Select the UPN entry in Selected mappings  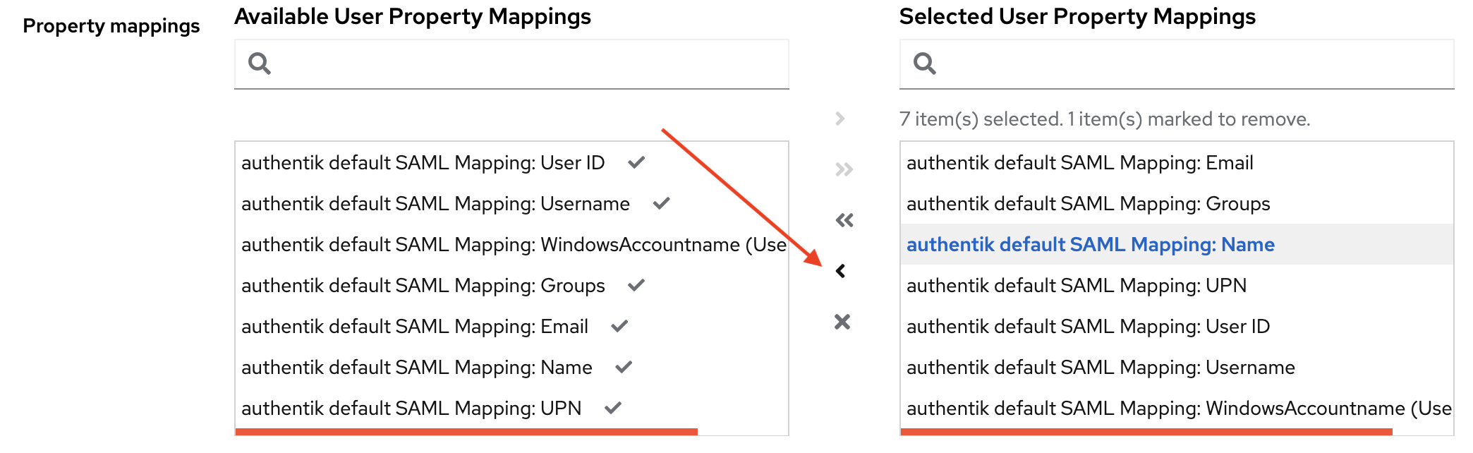click(1177, 286)
